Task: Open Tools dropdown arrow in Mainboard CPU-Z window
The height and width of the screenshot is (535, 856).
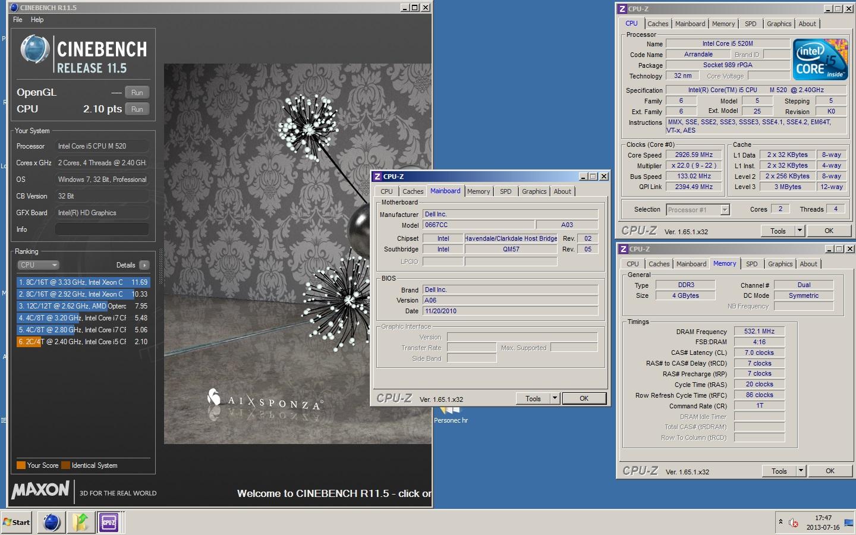Action: tap(555, 399)
